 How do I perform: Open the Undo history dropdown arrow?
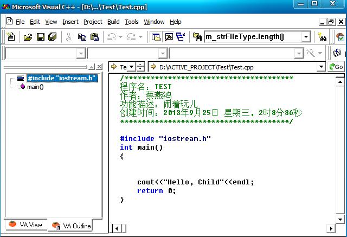(120, 37)
